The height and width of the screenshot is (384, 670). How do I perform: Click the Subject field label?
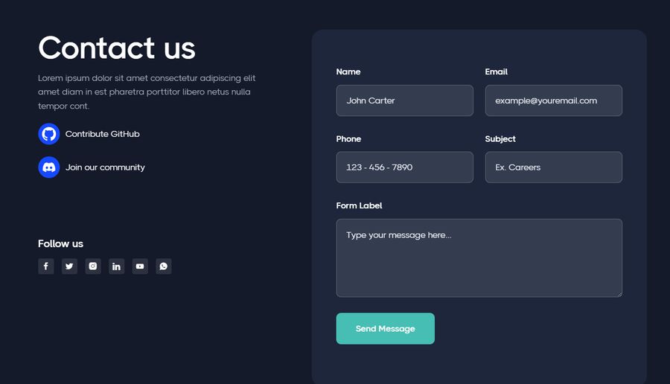(x=500, y=139)
